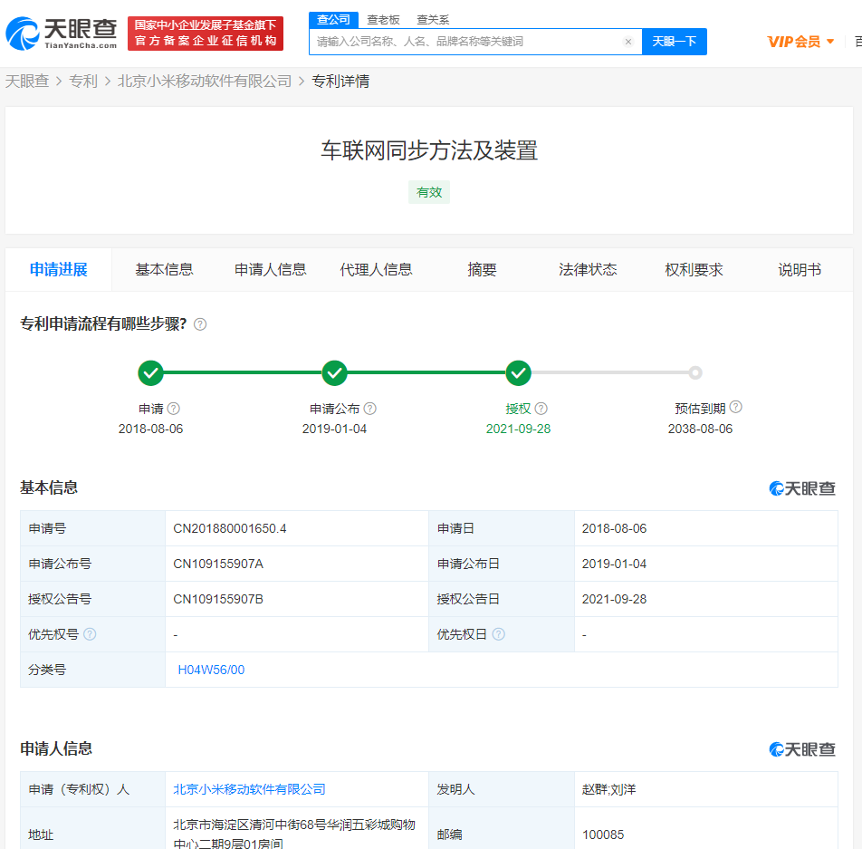
Task: Click the 申请 green checkmark step
Action: click(150, 373)
